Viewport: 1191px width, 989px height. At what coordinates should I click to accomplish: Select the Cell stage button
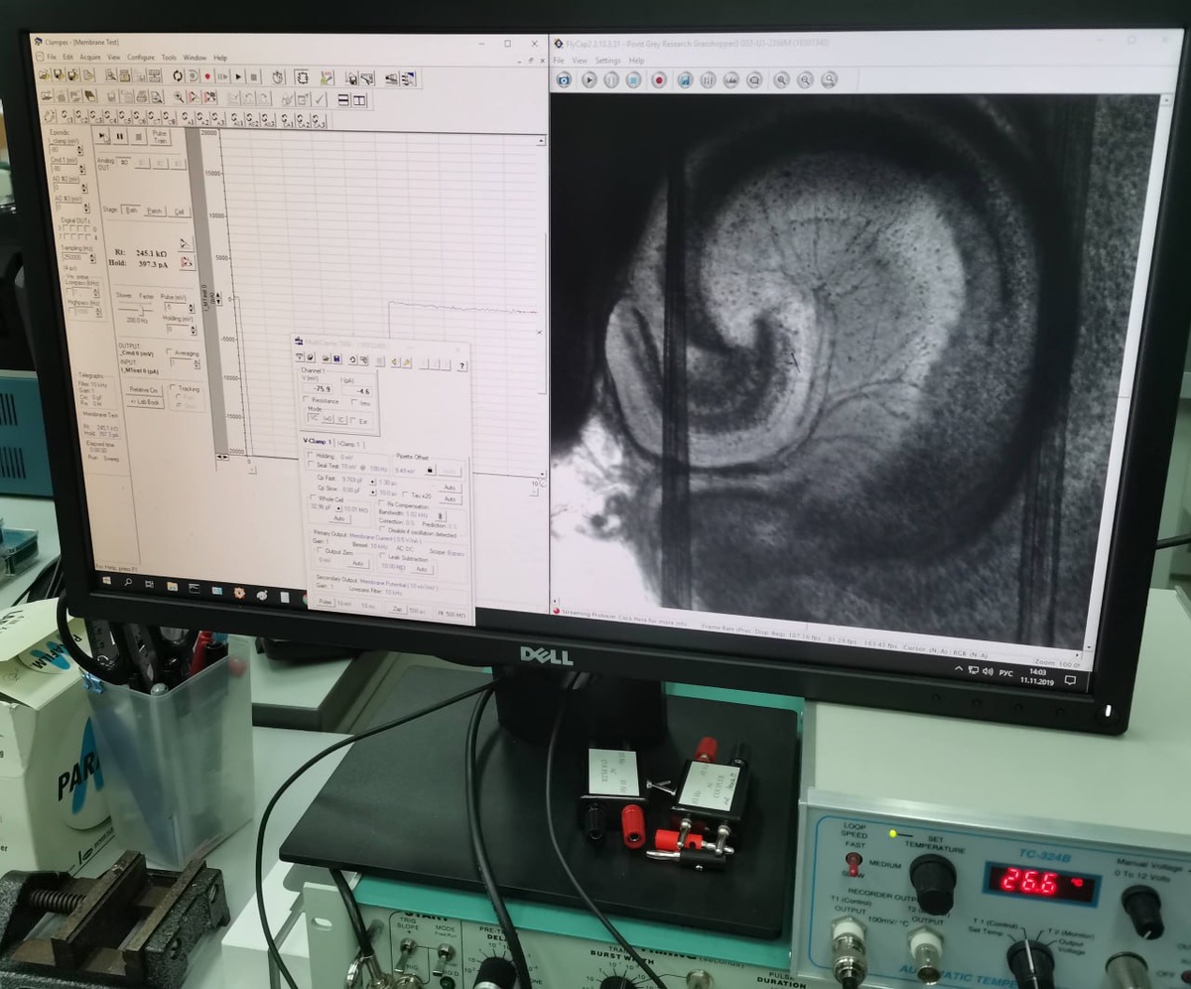[x=179, y=212]
